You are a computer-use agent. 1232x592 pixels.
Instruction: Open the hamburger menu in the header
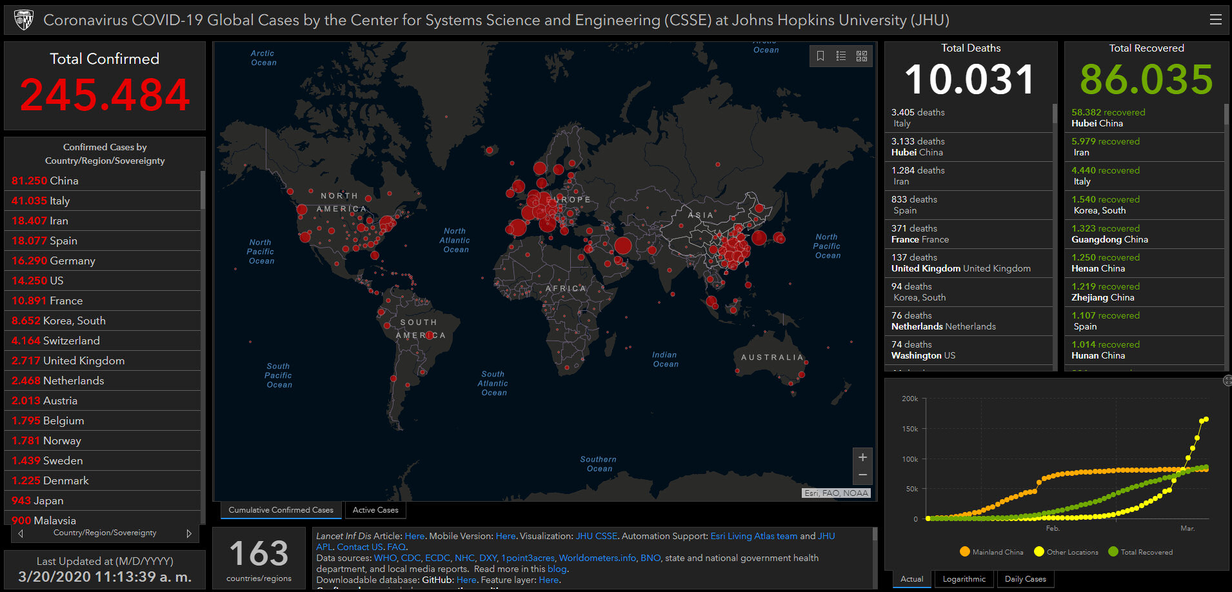[1215, 20]
